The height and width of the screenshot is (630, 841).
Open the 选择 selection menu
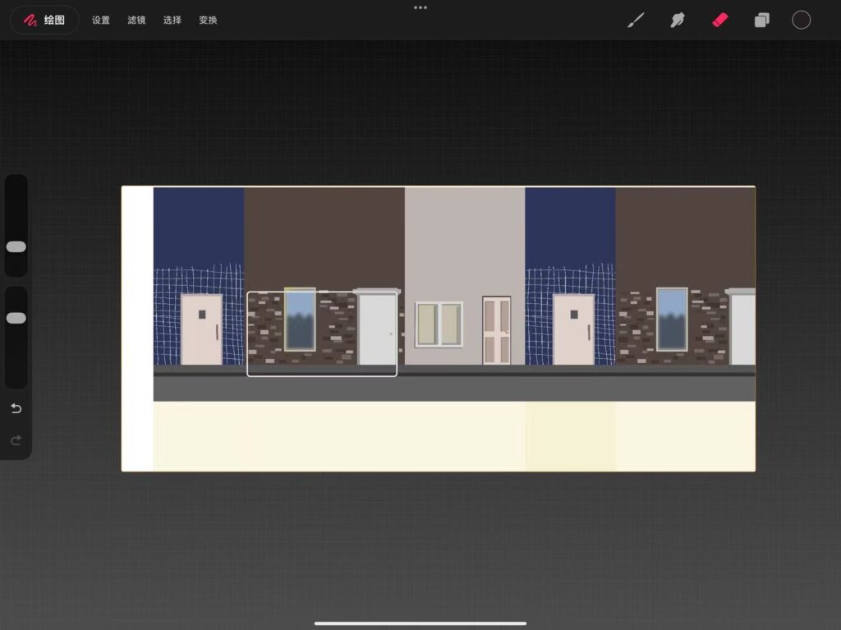click(x=172, y=21)
